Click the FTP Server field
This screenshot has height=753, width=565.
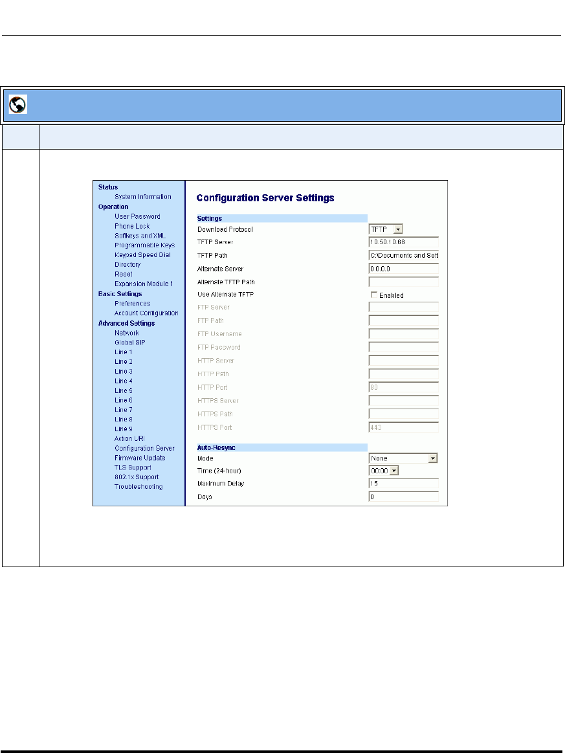click(404, 308)
